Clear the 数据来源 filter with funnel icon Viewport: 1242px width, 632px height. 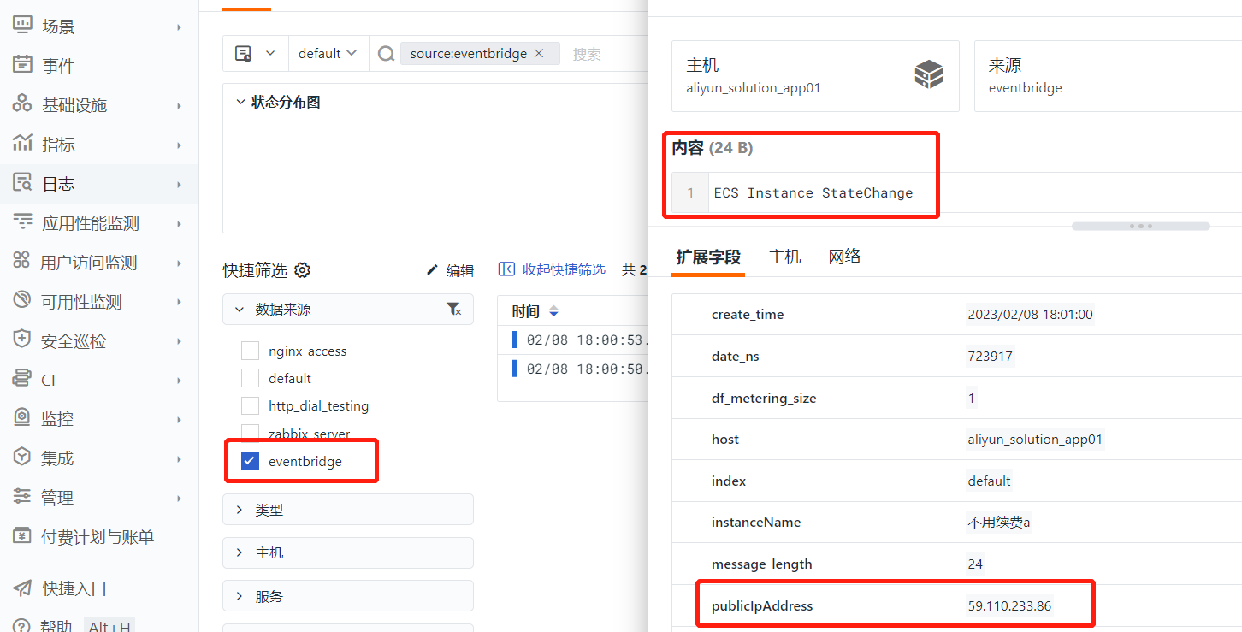tap(454, 309)
